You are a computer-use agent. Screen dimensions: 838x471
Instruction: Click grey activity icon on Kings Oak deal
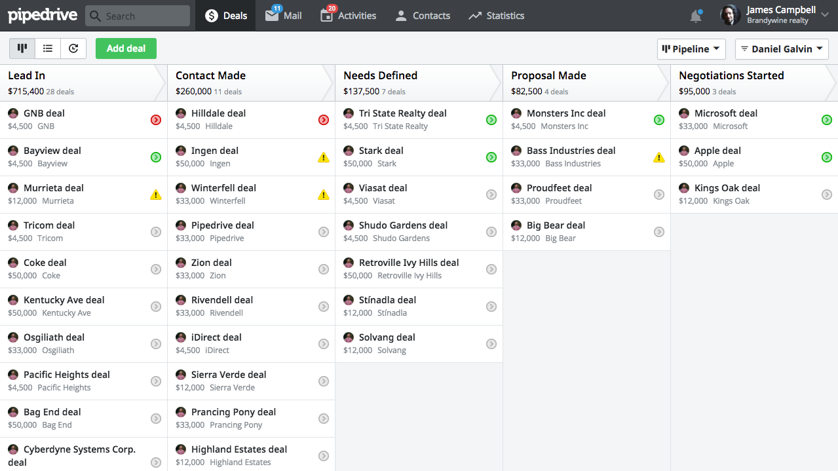[827, 195]
